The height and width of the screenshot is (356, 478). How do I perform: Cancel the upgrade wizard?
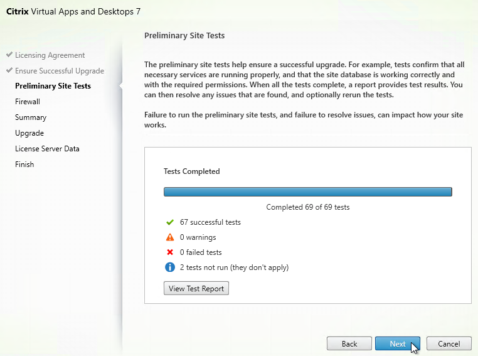(x=449, y=343)
